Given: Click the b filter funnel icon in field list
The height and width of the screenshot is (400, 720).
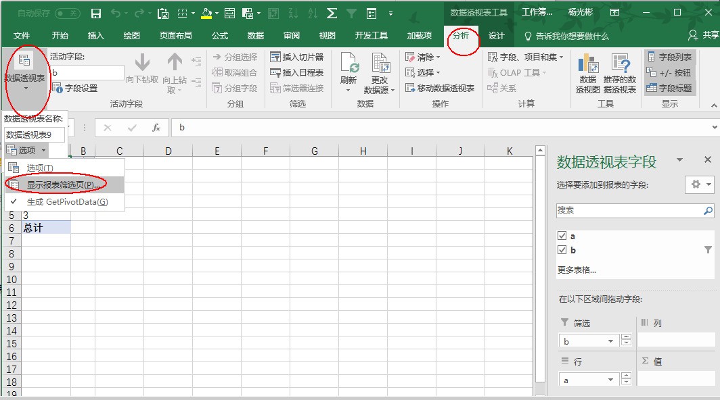Looking at the screenshot, I should tap(708, 249).
